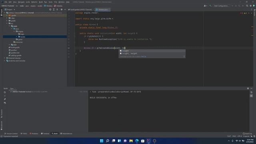Viewport: 256px width, 144px height.
Task: Expand the .gradle folder
Action: coord(7,15)
